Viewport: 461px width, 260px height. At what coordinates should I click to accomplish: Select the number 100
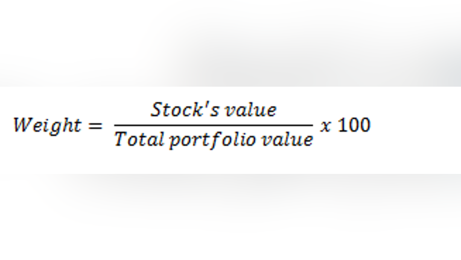(354, 125)
